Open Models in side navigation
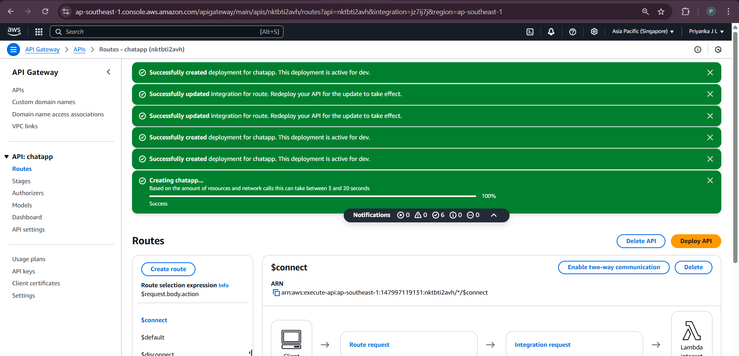 pyautogui.click(x=22, y=205)
